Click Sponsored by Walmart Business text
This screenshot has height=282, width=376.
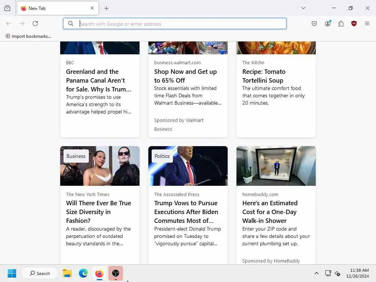tap(179, 124)
